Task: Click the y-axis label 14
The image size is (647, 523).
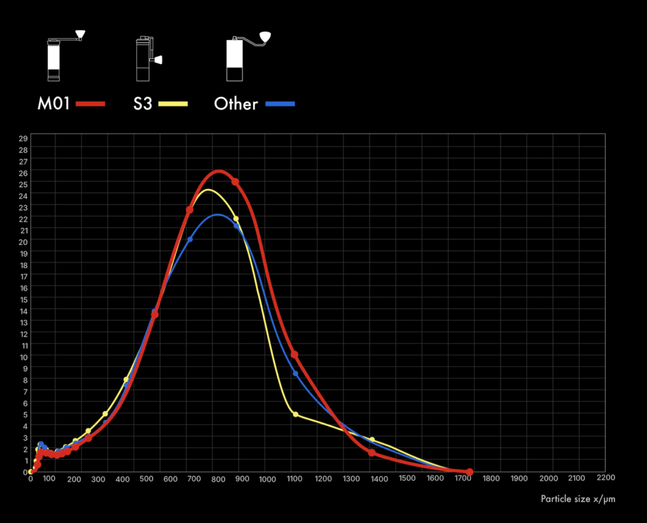Action: pos(23,311)
